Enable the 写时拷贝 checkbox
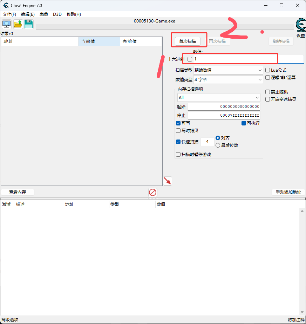306x324 pixels. point(178,131)
